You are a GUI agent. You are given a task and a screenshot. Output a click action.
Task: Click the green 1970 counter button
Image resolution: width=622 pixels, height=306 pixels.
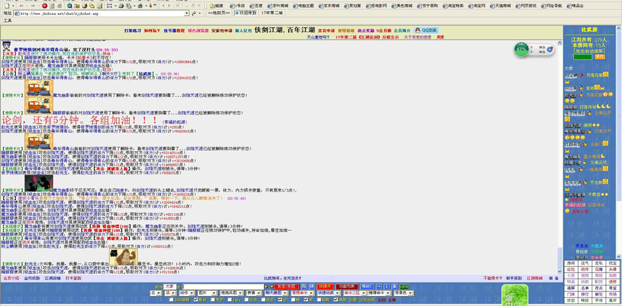tap(404, 286)
